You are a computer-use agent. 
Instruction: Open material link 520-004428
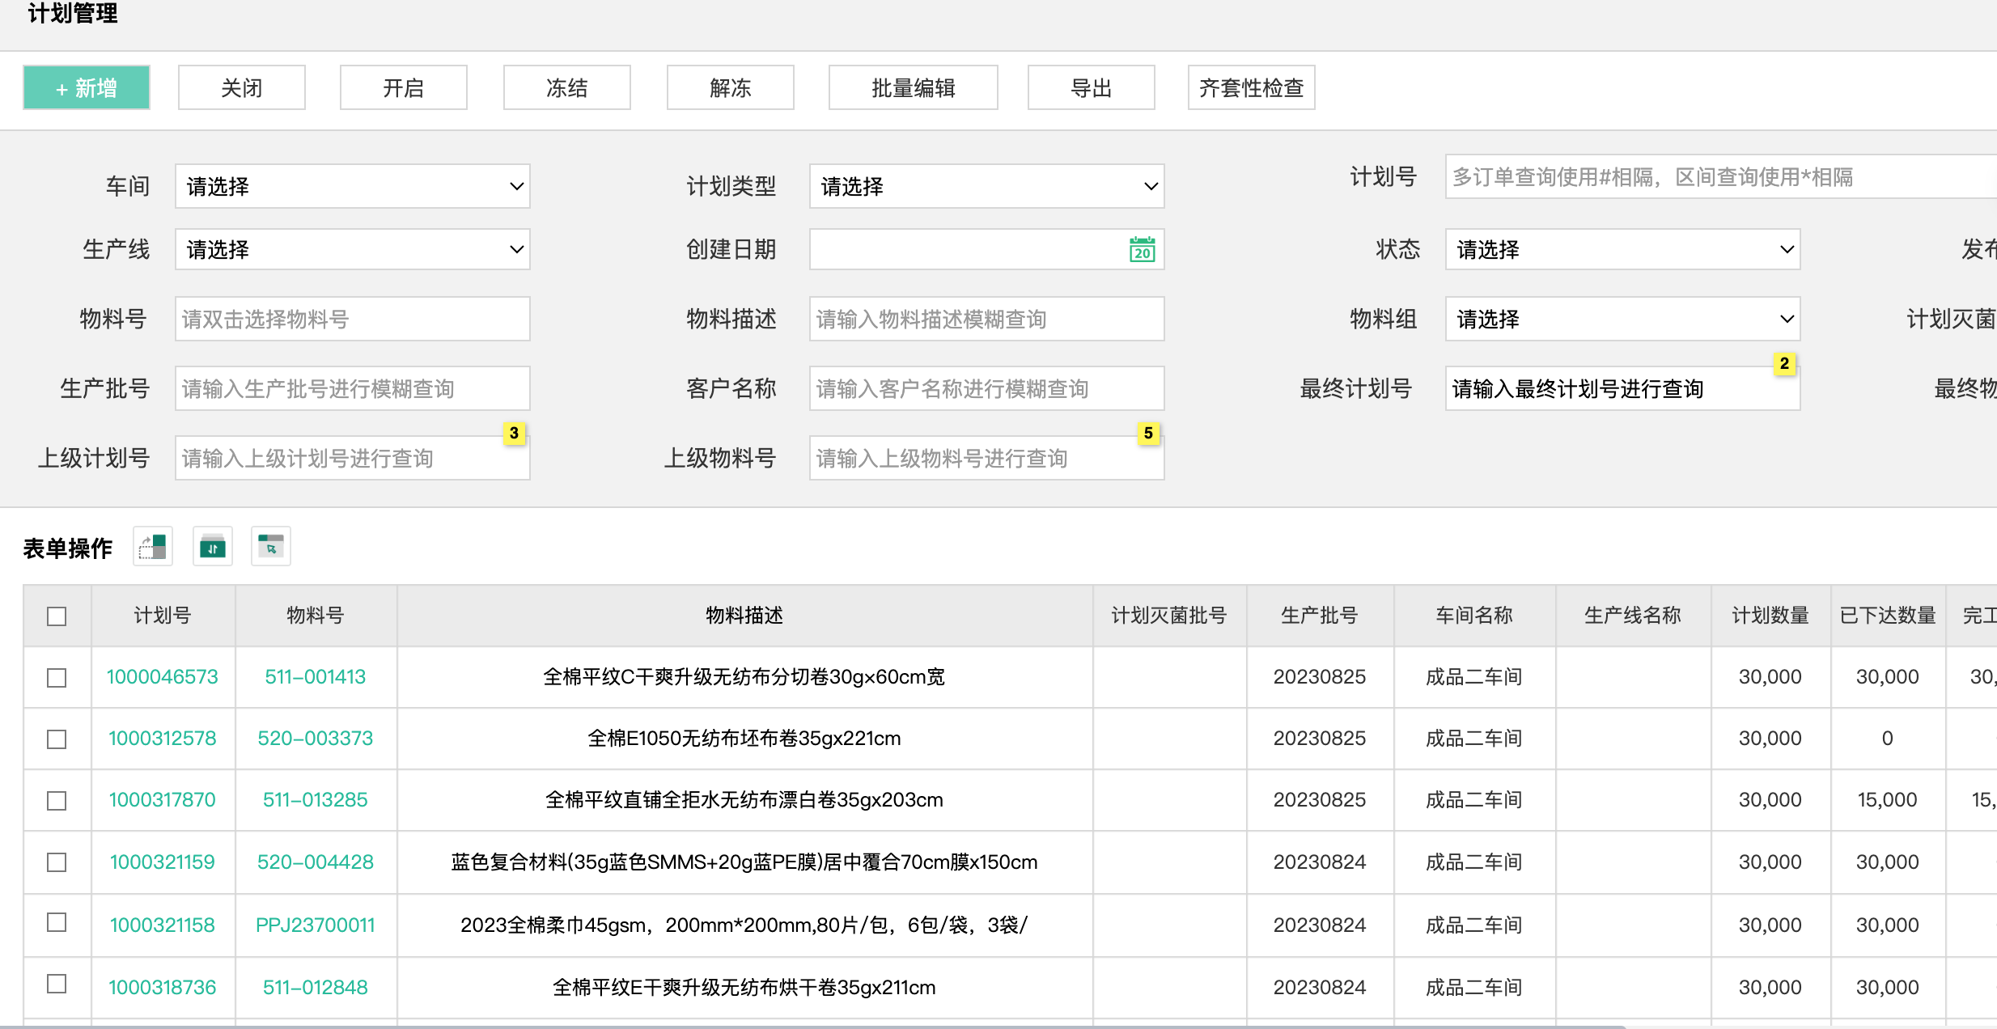(316, 862)
